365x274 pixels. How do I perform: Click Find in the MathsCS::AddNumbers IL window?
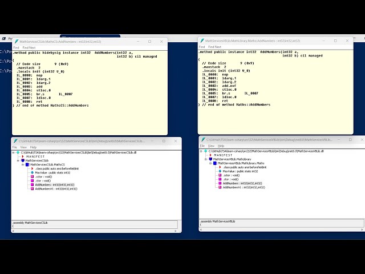pyautogui.click(x=16, y=47)
